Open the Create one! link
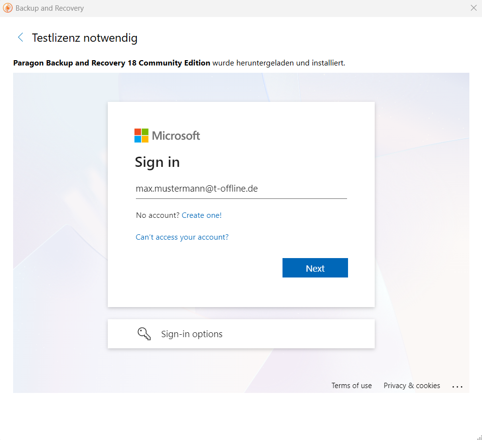This screenshot has height=440, width=482. click(x=201, y=215)
